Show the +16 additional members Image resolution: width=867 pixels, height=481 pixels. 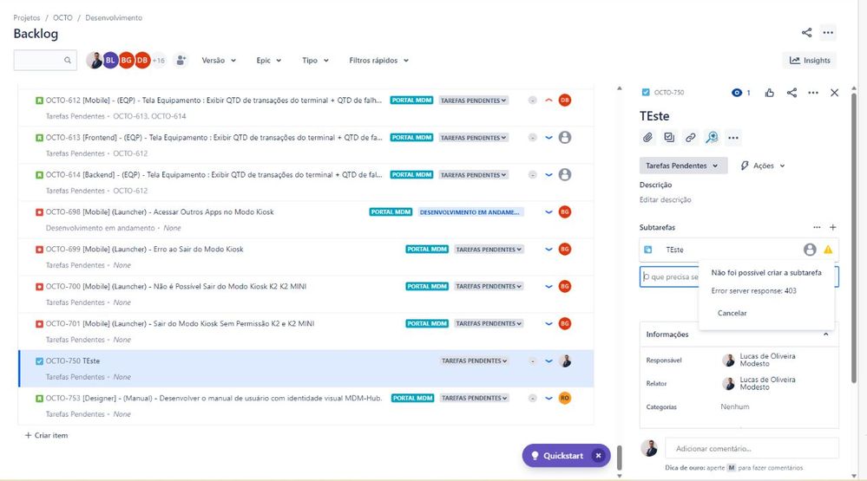[x=159, y=60]
